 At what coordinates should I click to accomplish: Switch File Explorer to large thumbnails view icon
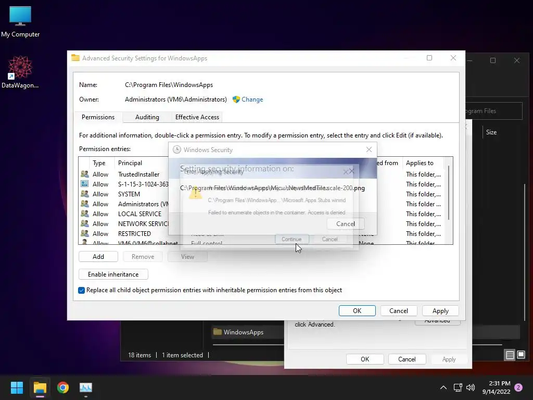(x=521, y=355)
